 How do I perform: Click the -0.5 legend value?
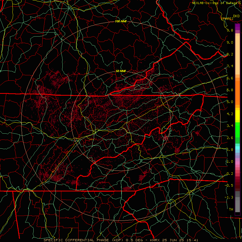(x=229, y=185)
